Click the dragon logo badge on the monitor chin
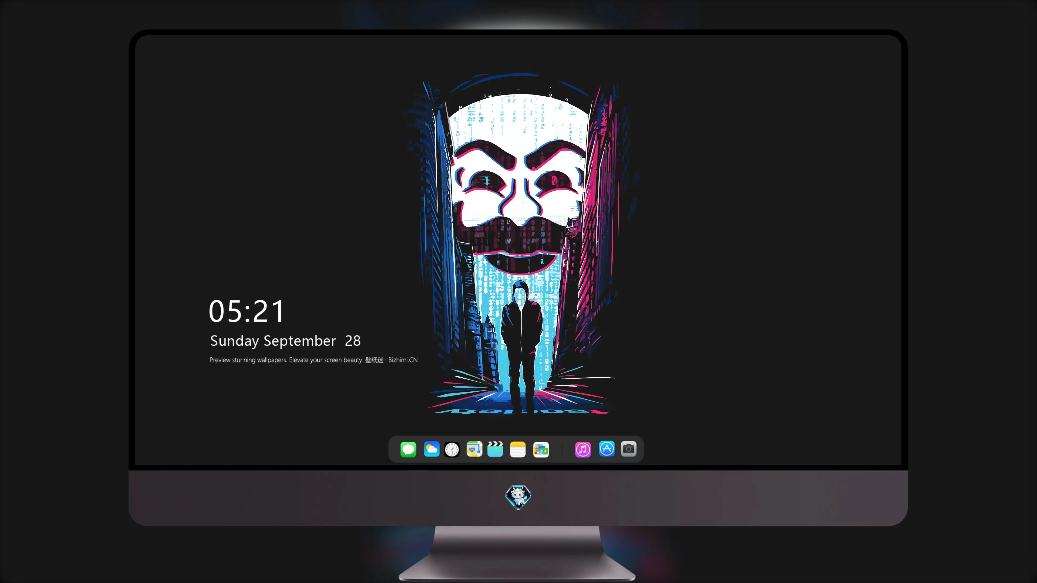1037x583 pixels. [x=518, y=497]
